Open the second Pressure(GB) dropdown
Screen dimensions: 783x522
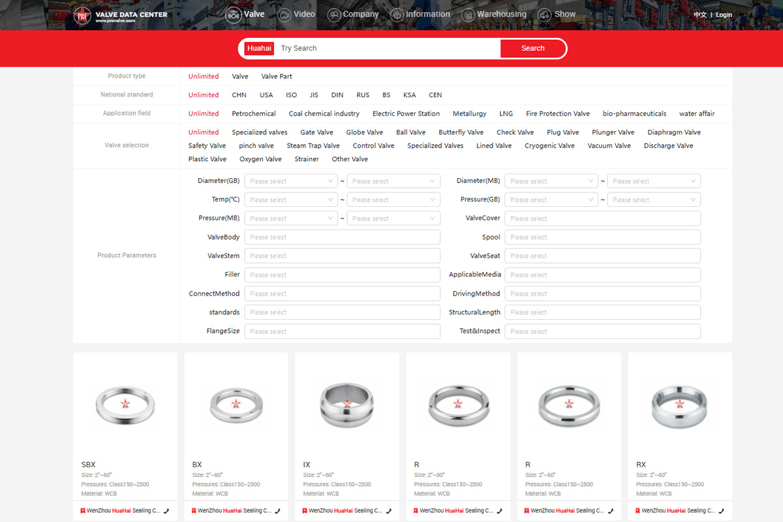(653, 200)
